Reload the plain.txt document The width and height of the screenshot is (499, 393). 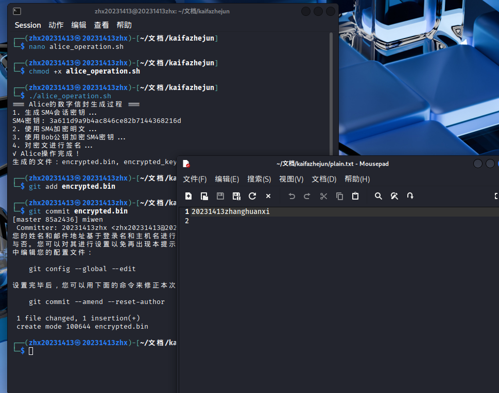tap(252, 196)
